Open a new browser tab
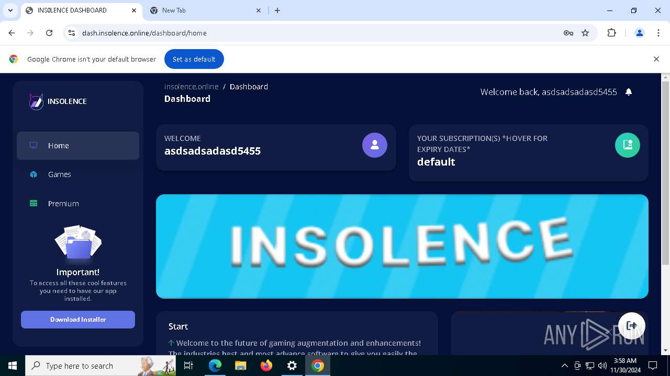670x376 pixels. click(x=277, y=10)
